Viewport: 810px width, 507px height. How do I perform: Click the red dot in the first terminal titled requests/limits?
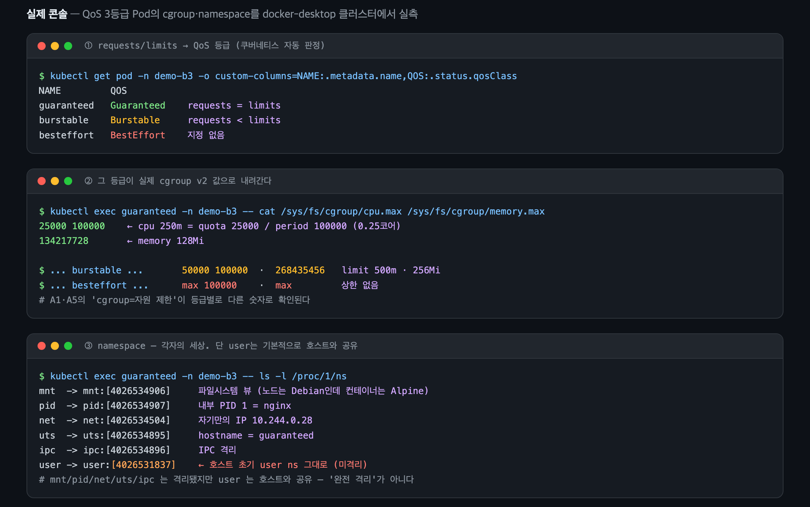[x=42, y=46]
